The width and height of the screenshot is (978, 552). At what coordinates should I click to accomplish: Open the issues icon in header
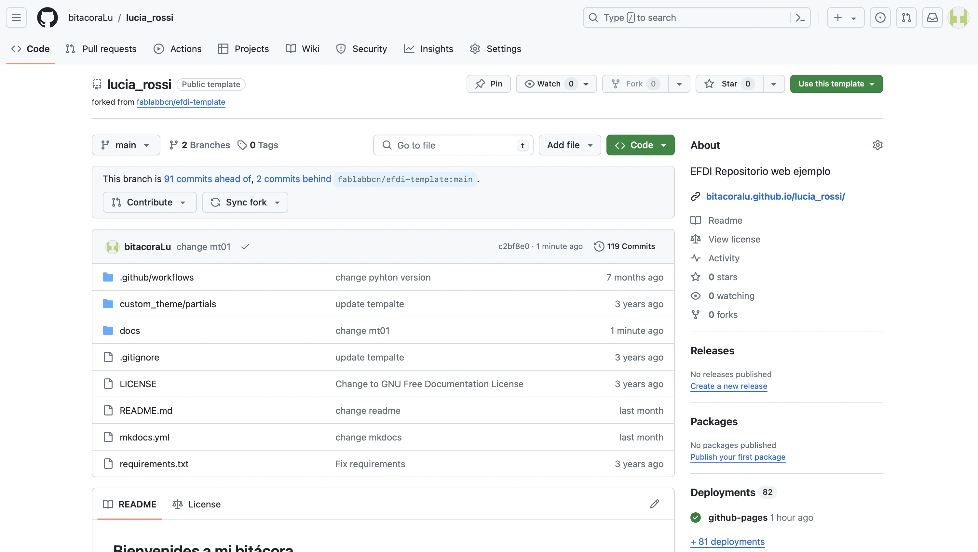880,18
